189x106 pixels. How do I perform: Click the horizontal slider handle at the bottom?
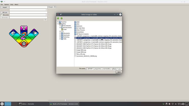click(66, 100)
